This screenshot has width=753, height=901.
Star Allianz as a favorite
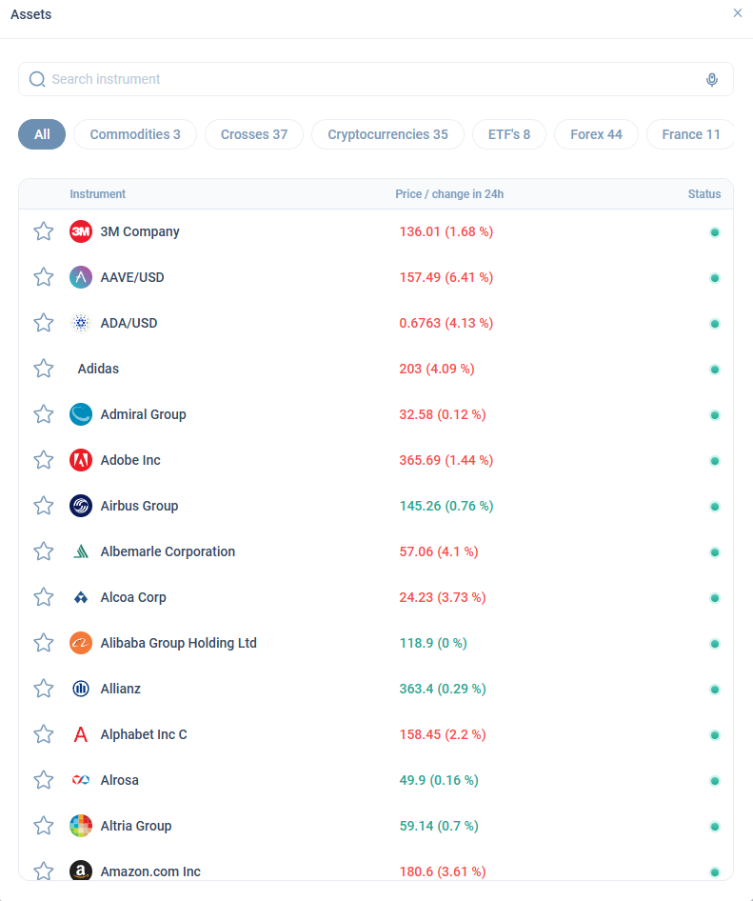tap(44, 689)
